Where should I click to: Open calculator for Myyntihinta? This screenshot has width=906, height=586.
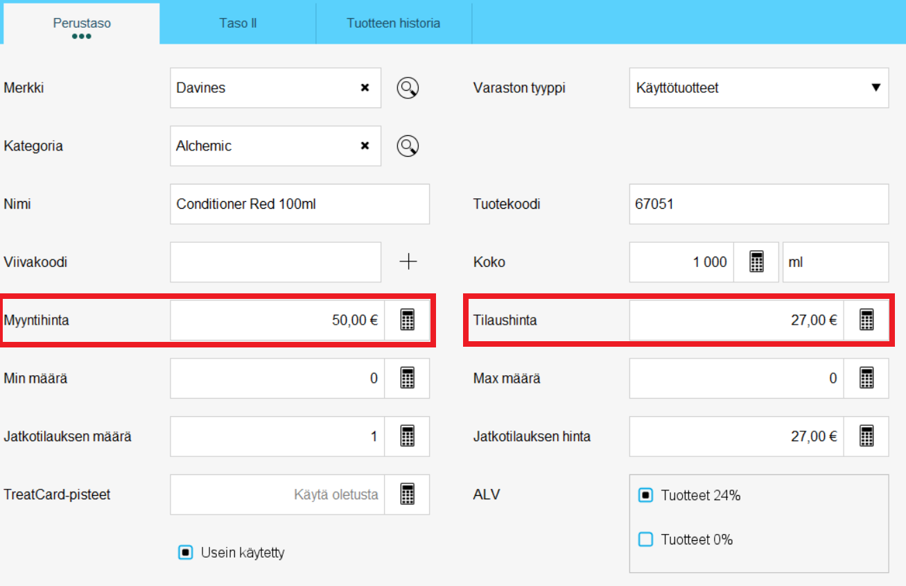[x=408, y=320]
